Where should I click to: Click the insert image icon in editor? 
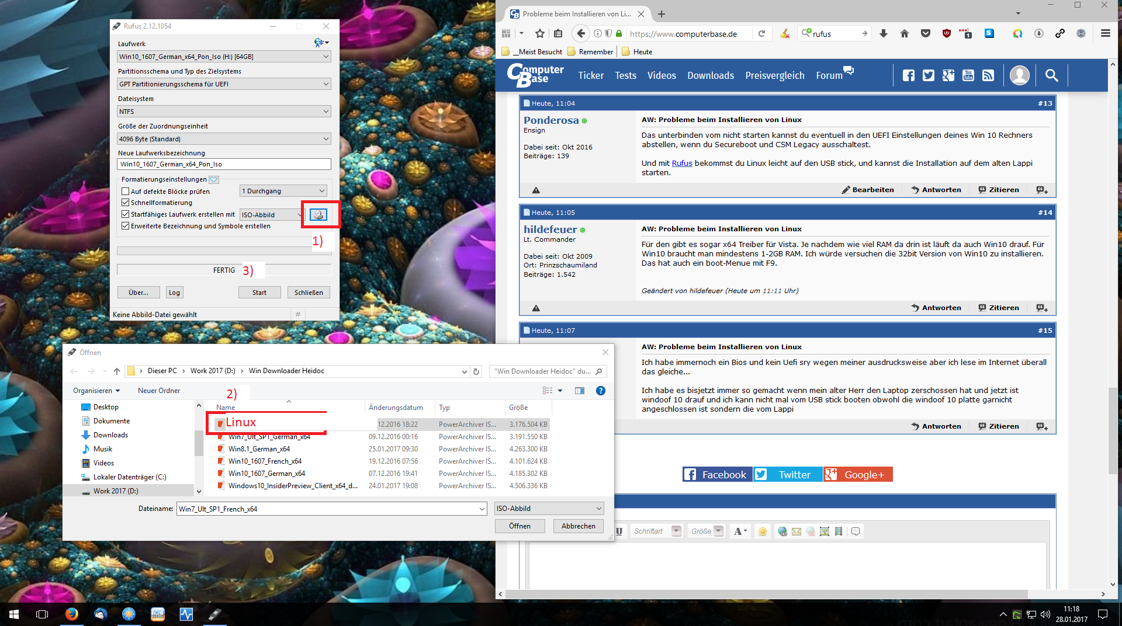(x=825, y=531)
